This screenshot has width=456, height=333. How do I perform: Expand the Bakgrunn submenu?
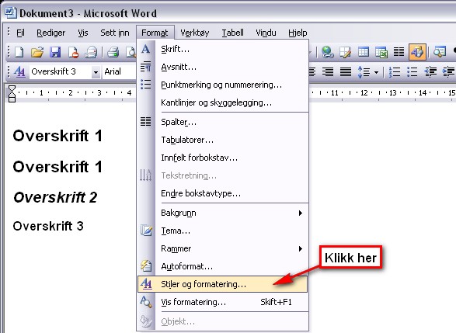(222, 213)
